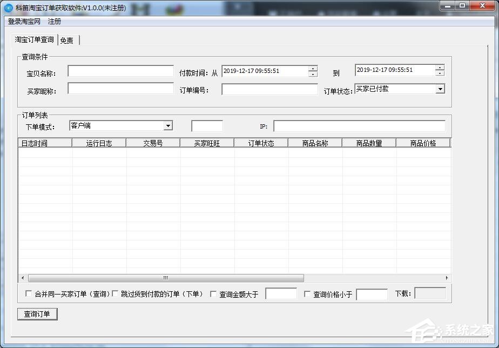Increase the start time with up spinner
The image size is (499, 348).
point(313,68)
